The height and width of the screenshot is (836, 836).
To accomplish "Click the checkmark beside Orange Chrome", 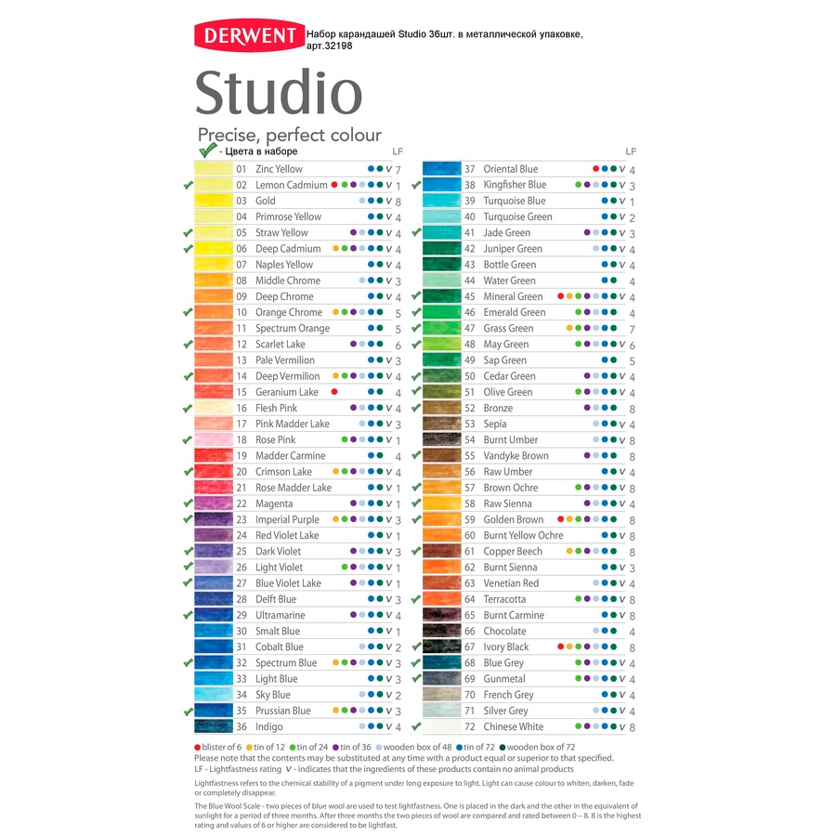I will coord(188,312).
